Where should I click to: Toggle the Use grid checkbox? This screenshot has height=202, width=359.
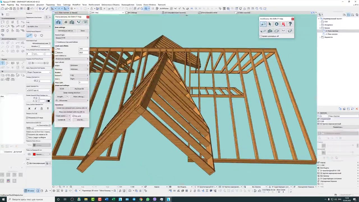pos(73,116)
